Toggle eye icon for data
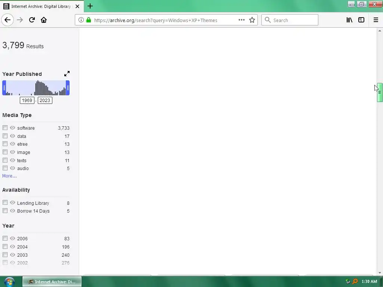383x287 pixels. click(x=12, y=136)
